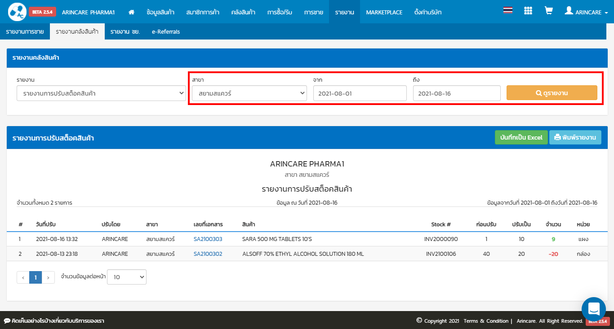Switch to รายงานการขาย tab
614x329 pixels.
tap(25, 31)
